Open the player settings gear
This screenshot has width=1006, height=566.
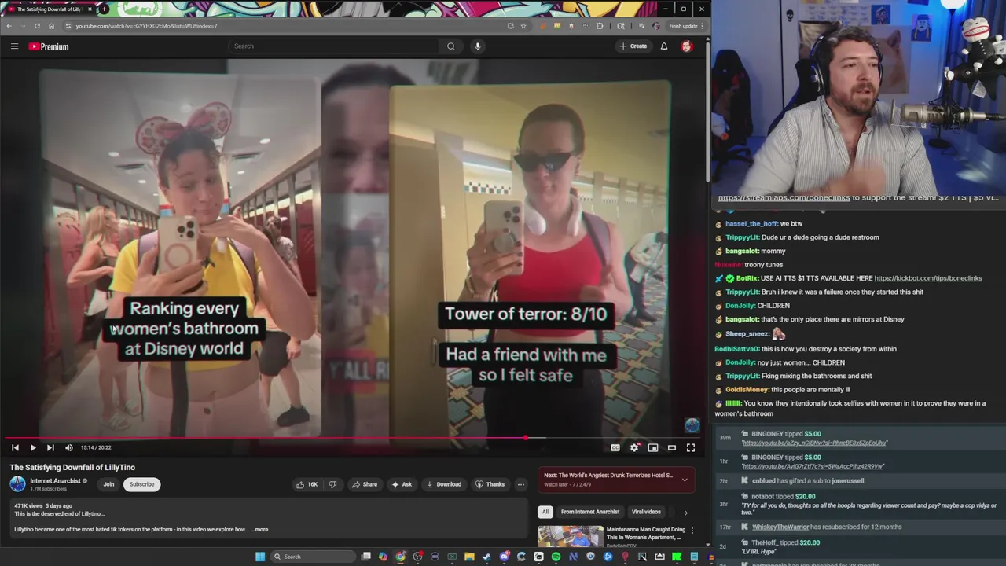pyautogui.click(x=634, y=447)
